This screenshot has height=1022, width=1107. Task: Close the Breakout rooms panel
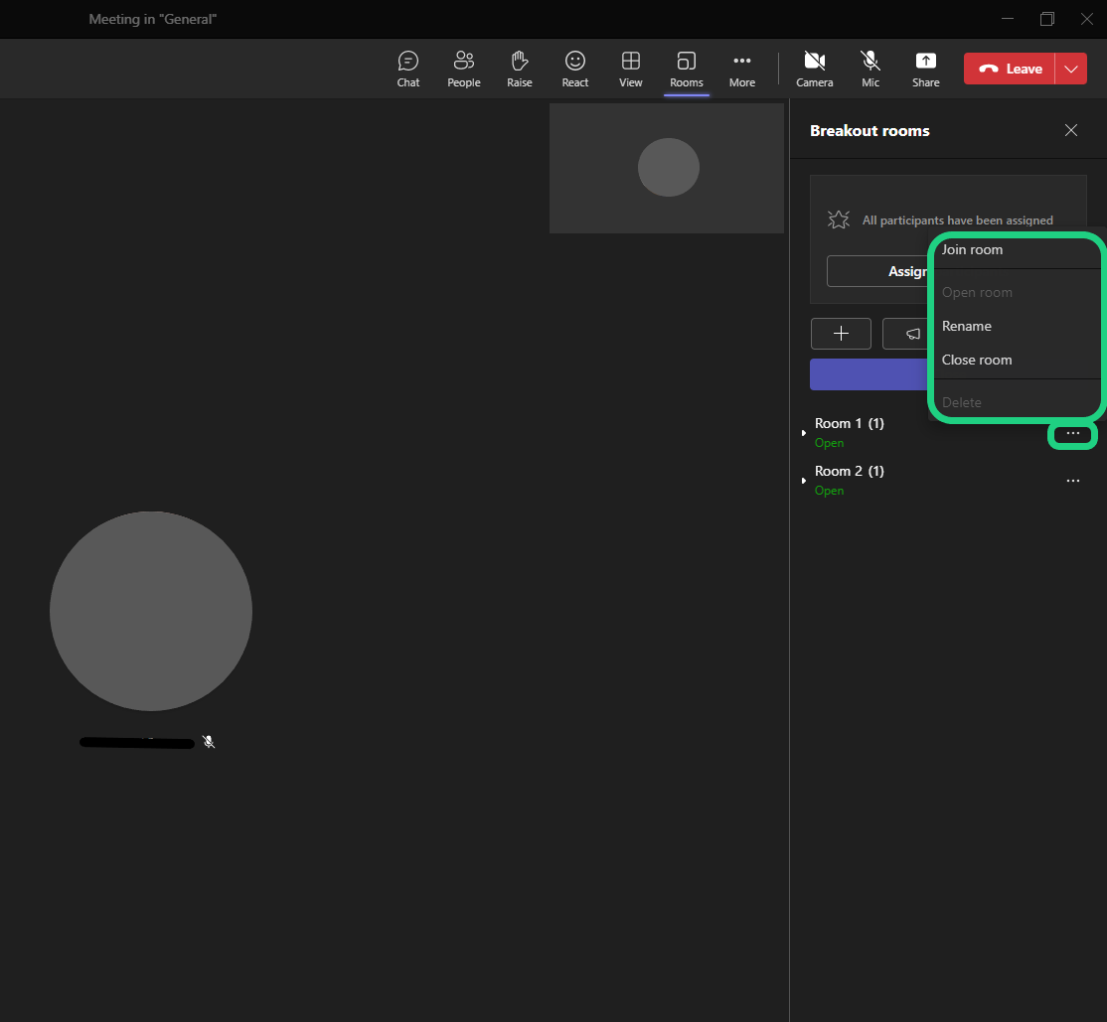pos(1070,130)
